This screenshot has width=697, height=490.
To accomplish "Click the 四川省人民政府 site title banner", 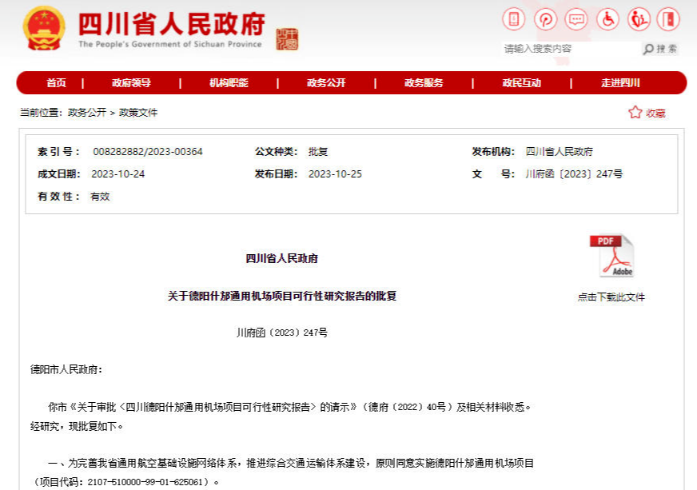I will pos(172,28).
